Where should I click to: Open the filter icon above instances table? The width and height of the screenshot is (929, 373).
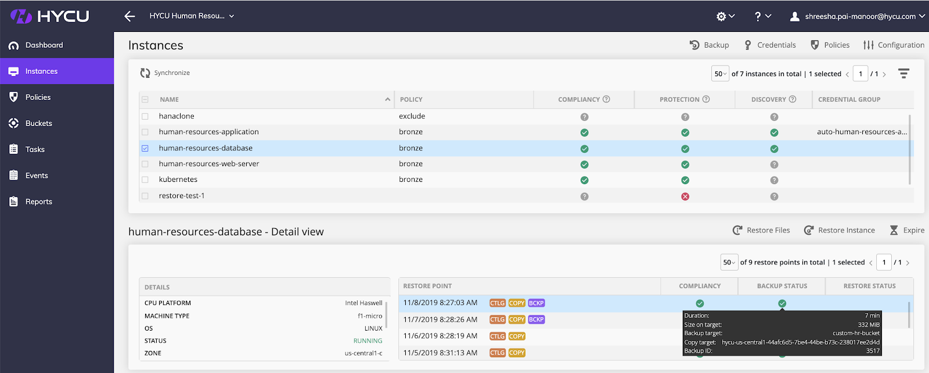coord(903,74)
